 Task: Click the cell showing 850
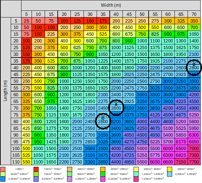pos(38,128)
